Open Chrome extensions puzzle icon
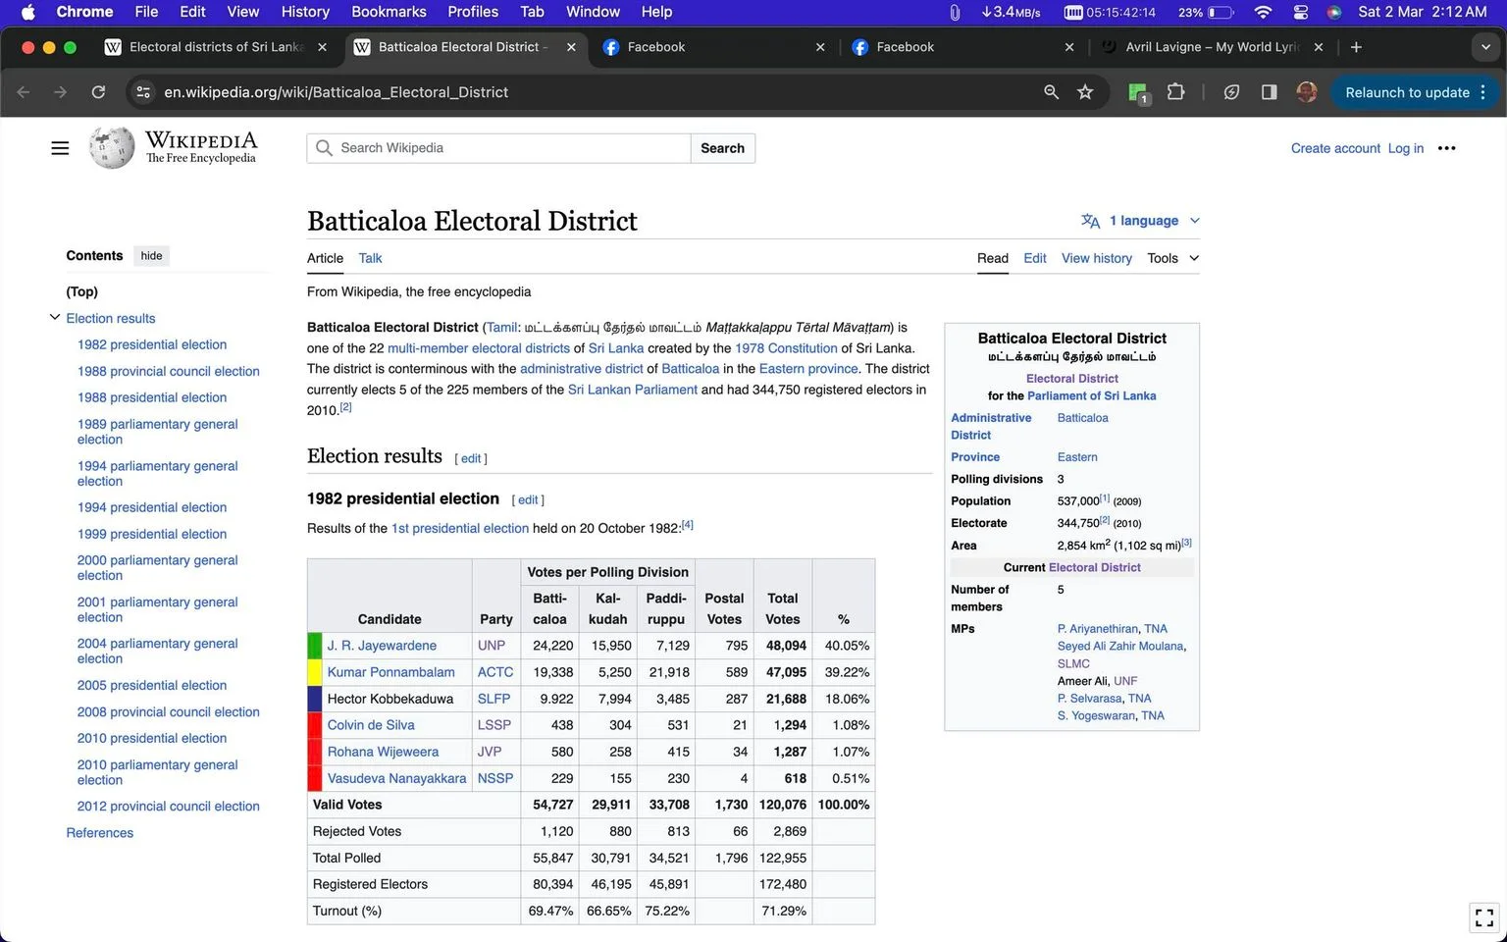The image size is (1507, 942). [x=1175, y=92]
